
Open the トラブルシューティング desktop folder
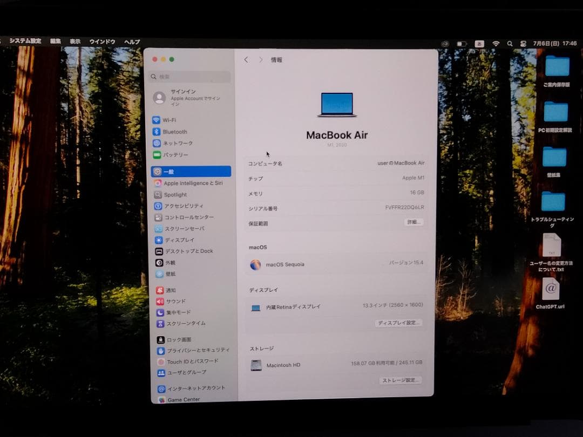coord(553,209)
